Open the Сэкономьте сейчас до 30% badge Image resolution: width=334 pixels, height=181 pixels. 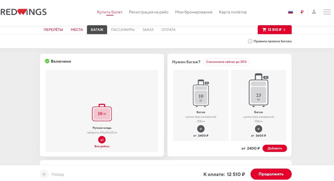[226, 62]
